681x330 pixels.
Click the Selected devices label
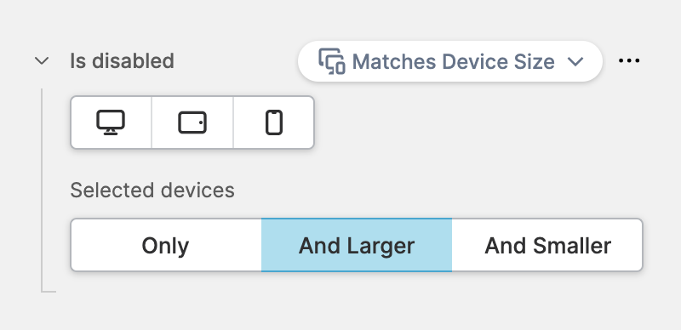[x=152, y=191]
